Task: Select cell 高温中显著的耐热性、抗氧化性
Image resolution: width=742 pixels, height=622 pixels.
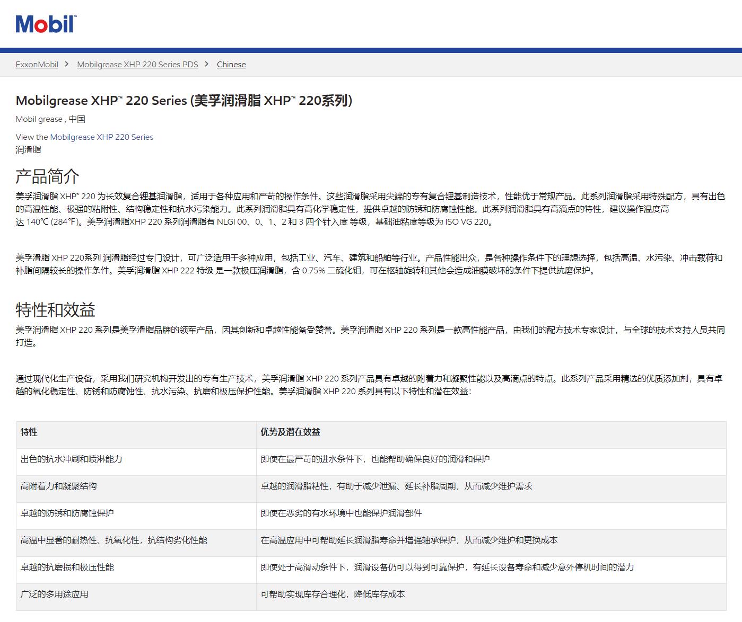Action: point(136,543)
